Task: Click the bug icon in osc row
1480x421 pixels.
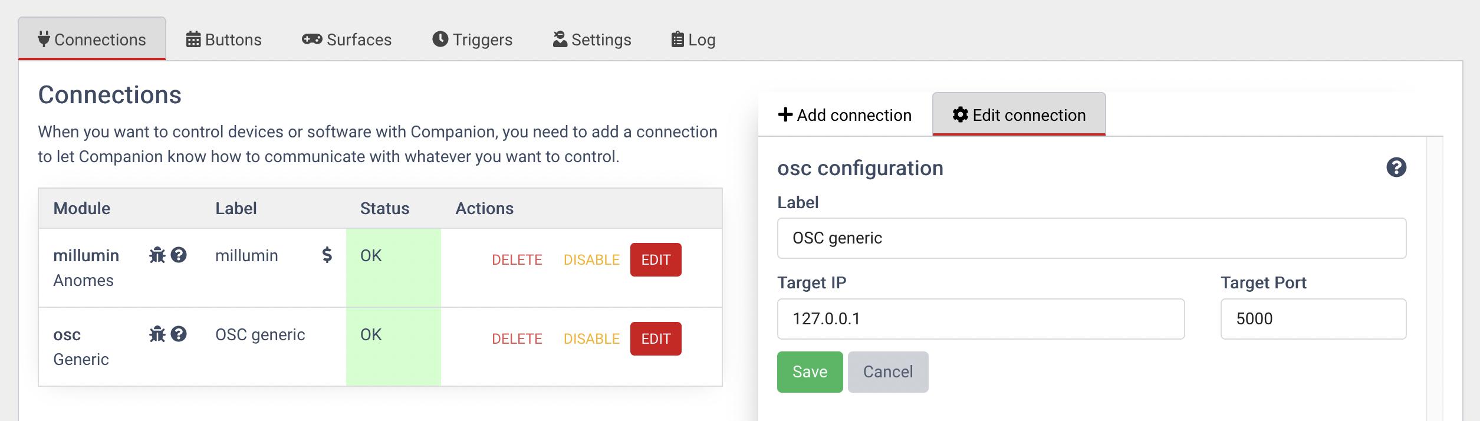Action: (157, 334)
